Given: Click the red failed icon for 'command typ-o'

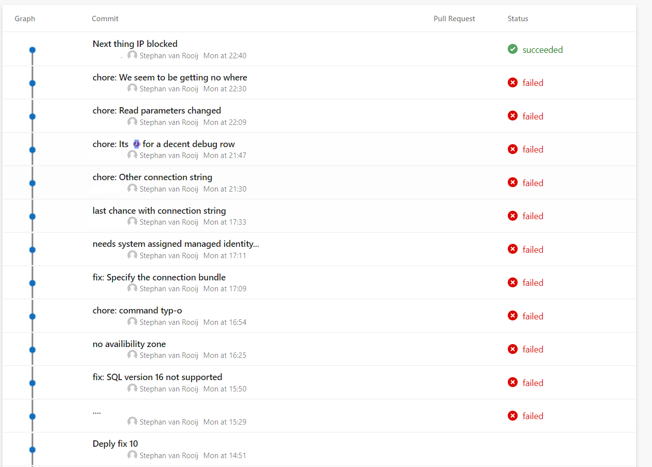Looking at the screenshot, I should pyautogui.click(x=513, y=315).
